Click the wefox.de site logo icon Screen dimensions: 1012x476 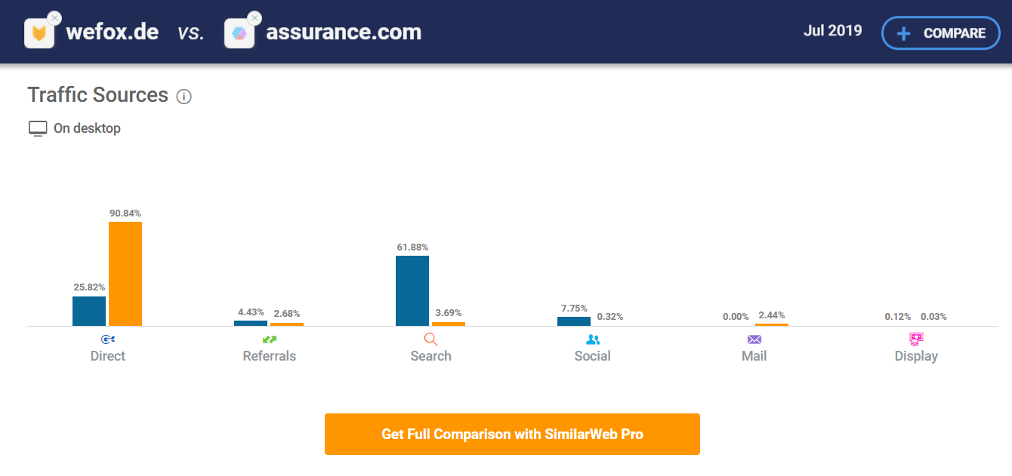click(x=39, y=33)
